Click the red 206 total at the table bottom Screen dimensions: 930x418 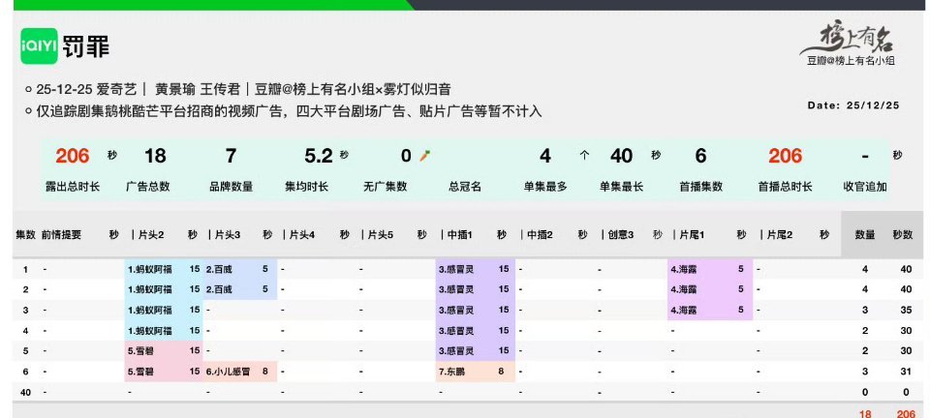point(906,414)
